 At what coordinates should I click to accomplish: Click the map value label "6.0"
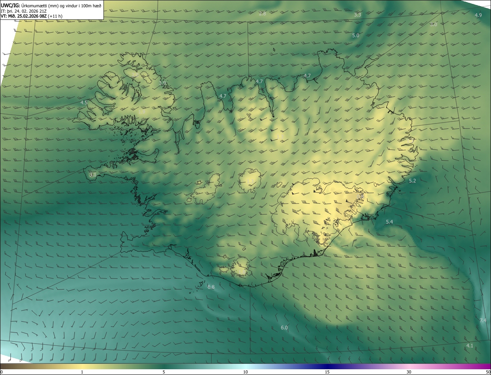click(x=284, y=328)
